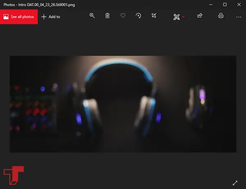This screenshot has width=246, height=189.
Task: Click the picture icon in See all photos
Action: tap(6, 16)
